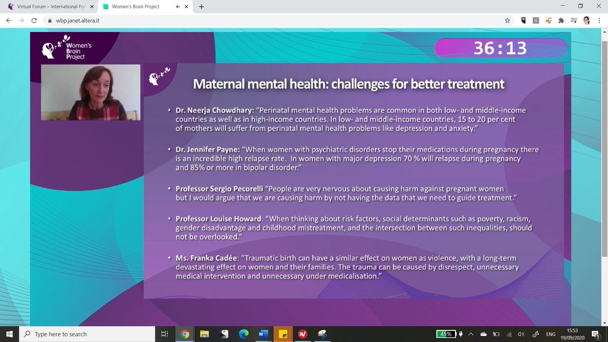The image size is (608, 342).
Task: Open Task View on the taskbar
Action: click(164, 334)
